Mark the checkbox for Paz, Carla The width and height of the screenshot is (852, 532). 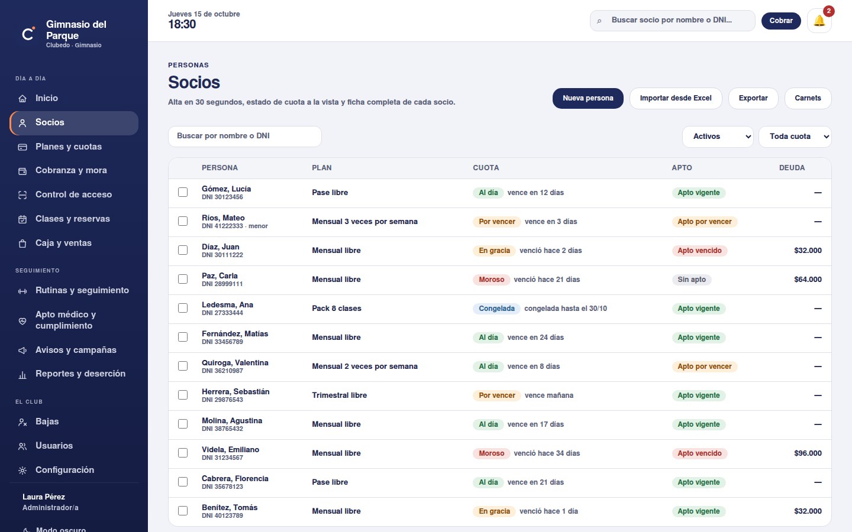(183, 279)
